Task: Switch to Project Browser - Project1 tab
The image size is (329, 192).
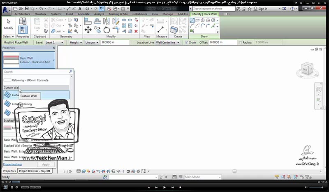Action: (x=35, y=171)
